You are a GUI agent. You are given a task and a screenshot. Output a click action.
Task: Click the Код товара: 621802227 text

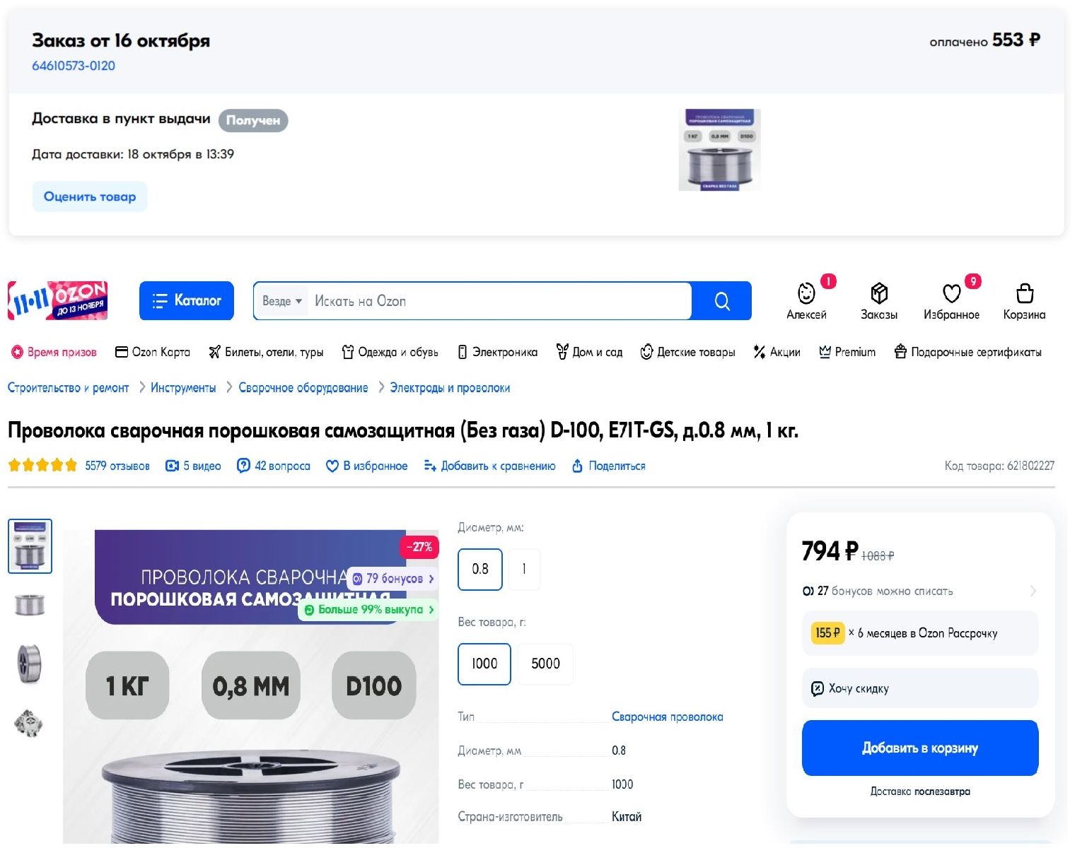(999, 466)
